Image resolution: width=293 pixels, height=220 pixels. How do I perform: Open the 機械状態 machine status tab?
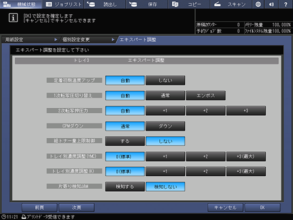[21, 4]
